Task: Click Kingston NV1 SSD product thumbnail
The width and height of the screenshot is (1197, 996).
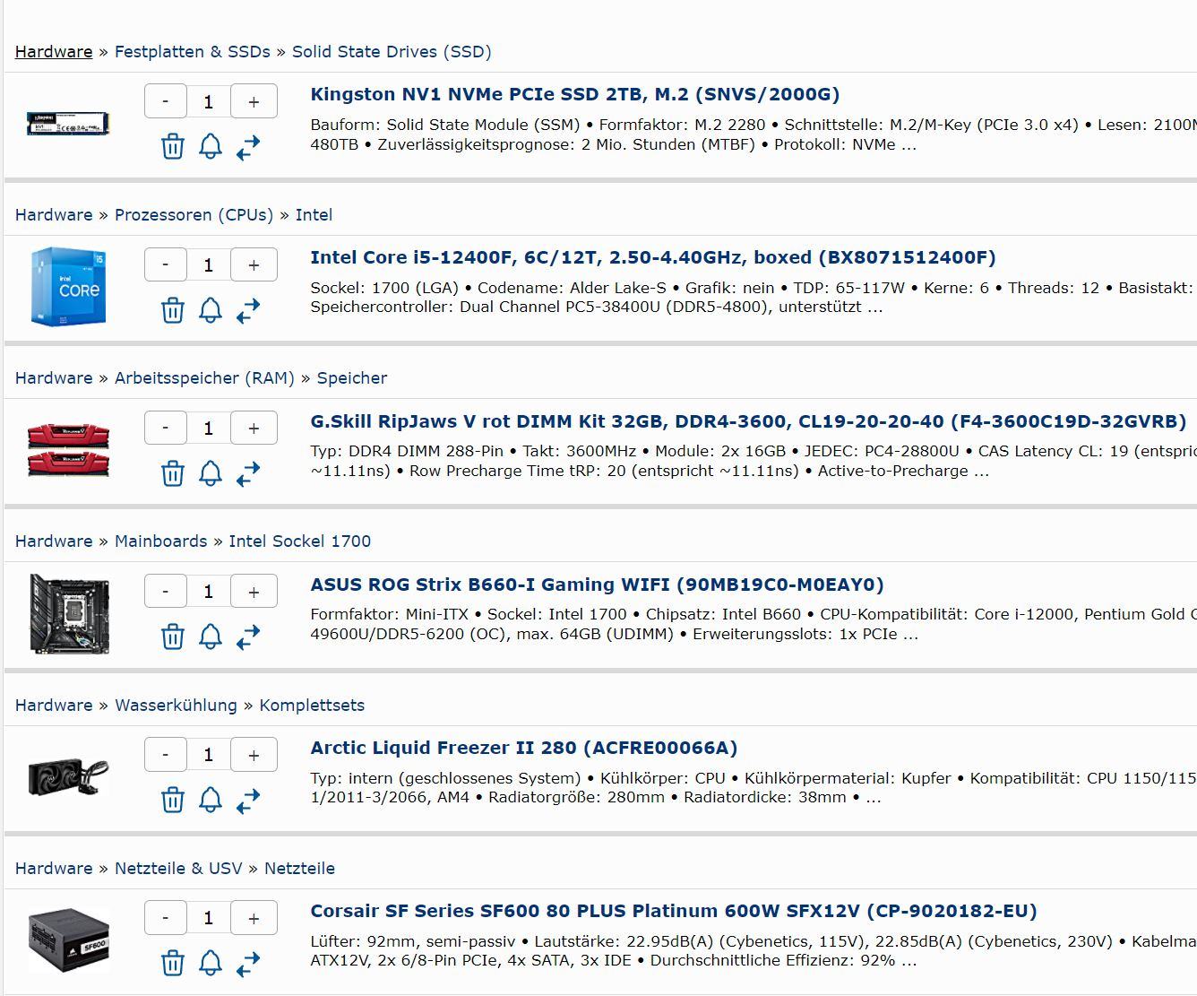Action: pos(69,123)
